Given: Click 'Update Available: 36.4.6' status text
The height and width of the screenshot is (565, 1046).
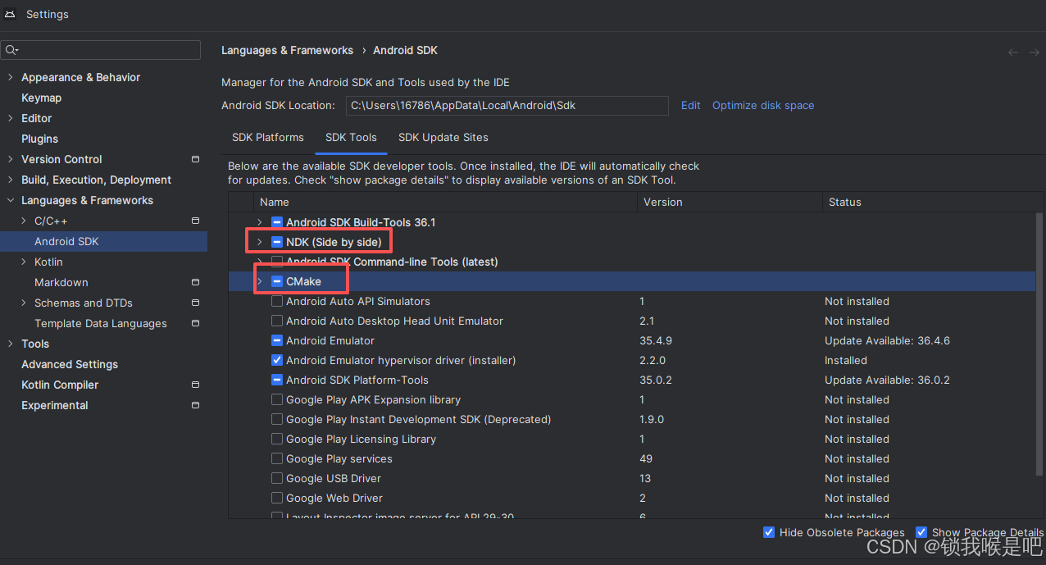Looking at the screenshot, I should coord(887,340).
